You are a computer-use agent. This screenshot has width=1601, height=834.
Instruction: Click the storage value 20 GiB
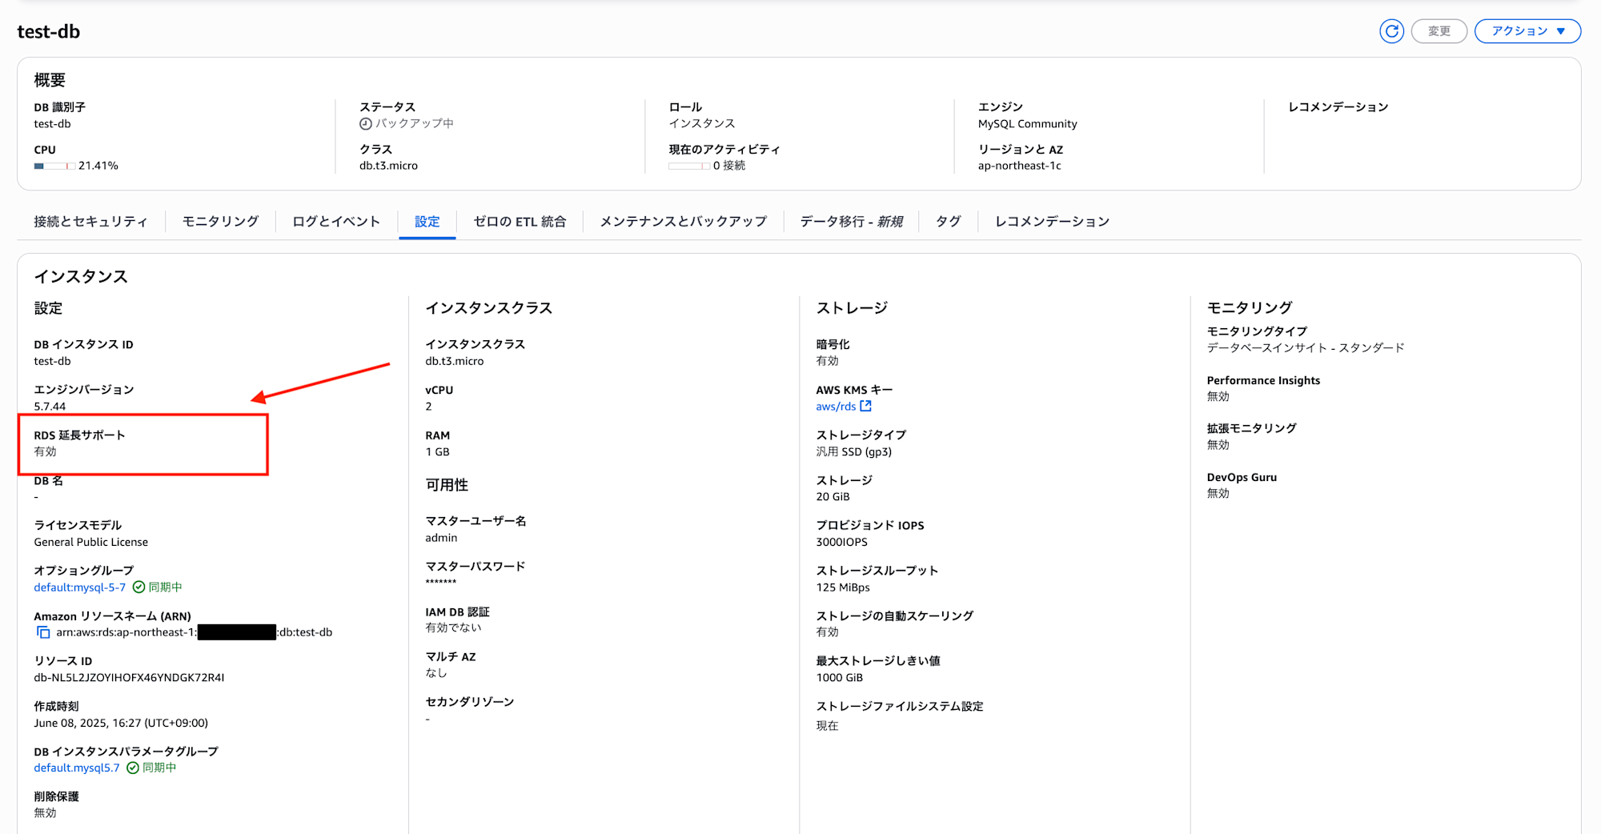click(833, 496)
